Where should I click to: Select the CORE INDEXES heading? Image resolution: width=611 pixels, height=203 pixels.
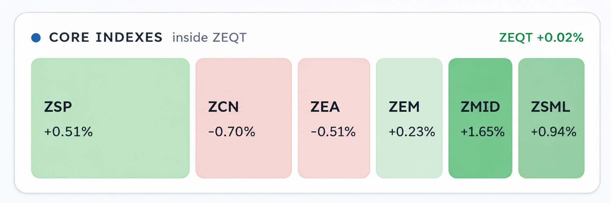point(106,37)
